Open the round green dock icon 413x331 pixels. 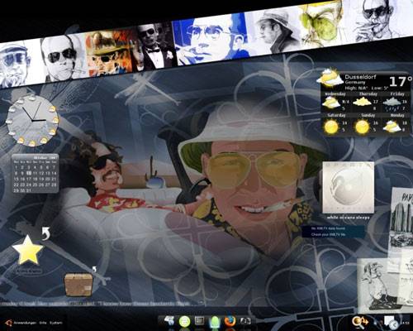click(x=184, y=321)
